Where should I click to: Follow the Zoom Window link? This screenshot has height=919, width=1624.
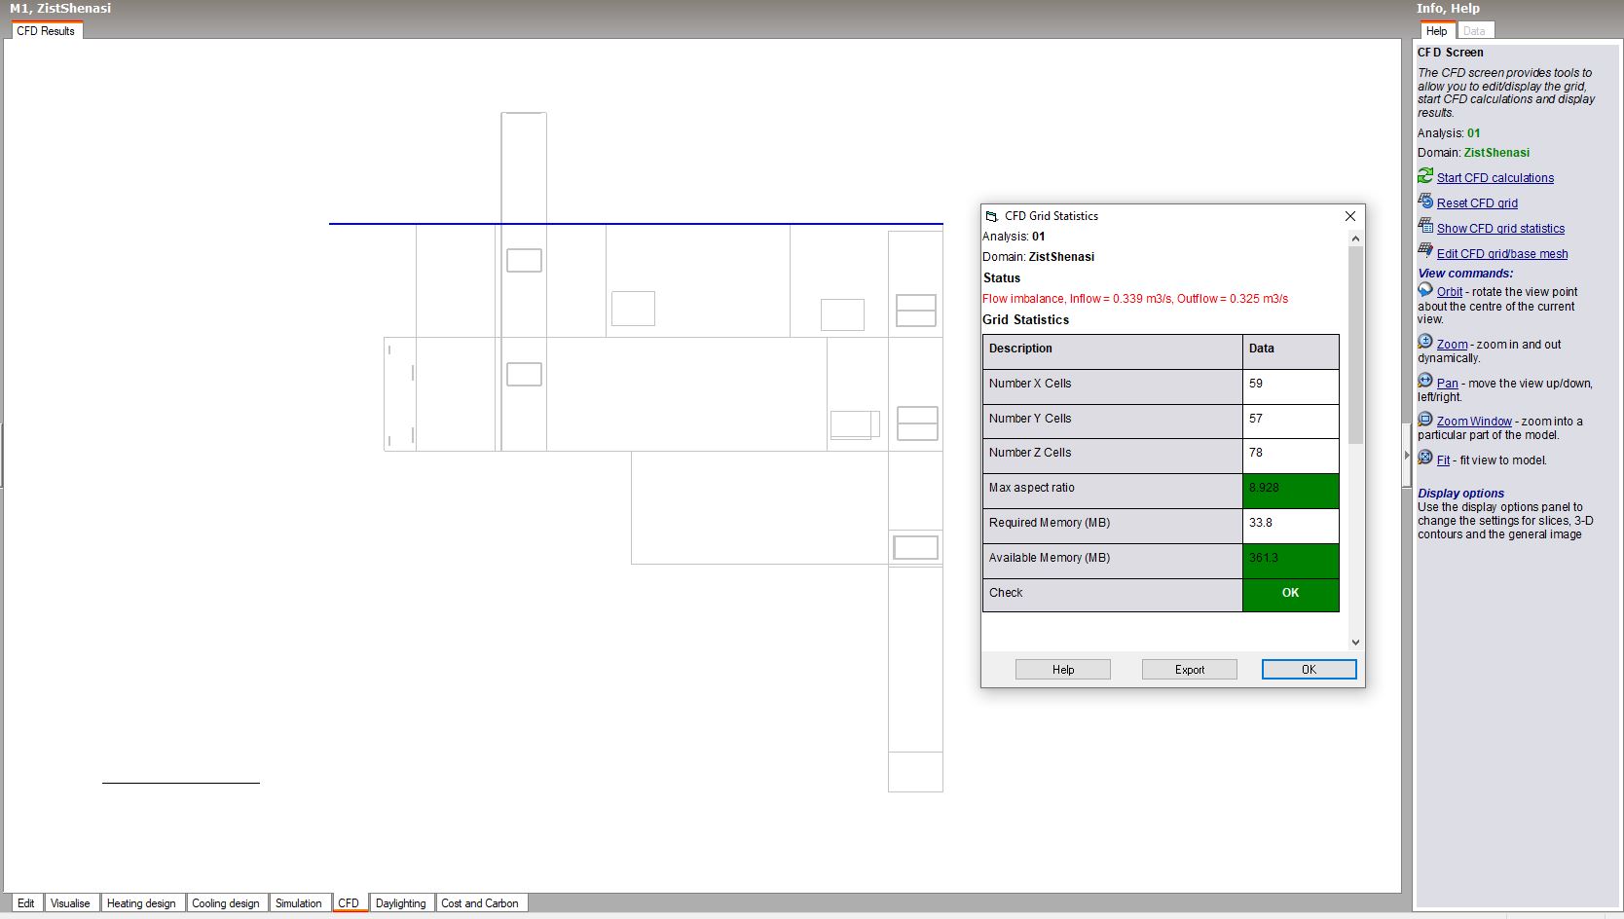click(x=1474, y=422)
